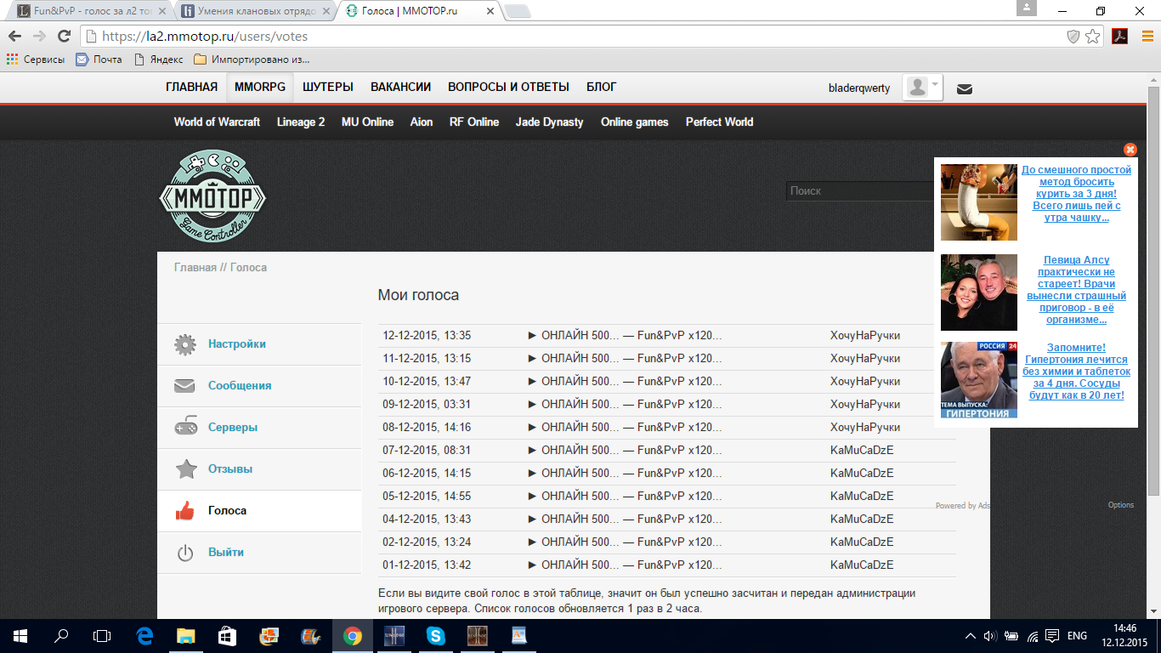Click the page vertical scrollbar
Image resolution: width=1161 pixels, height=653 pixels.
pyautogui.click(x=1153, y=289)
